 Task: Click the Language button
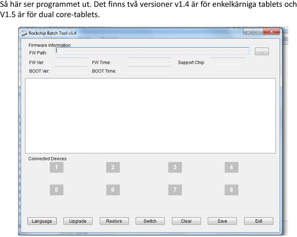[42, 221]
